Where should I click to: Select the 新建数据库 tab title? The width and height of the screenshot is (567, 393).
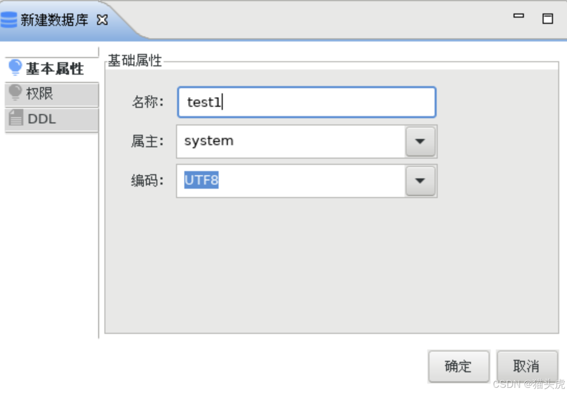(x=54, y=20)
